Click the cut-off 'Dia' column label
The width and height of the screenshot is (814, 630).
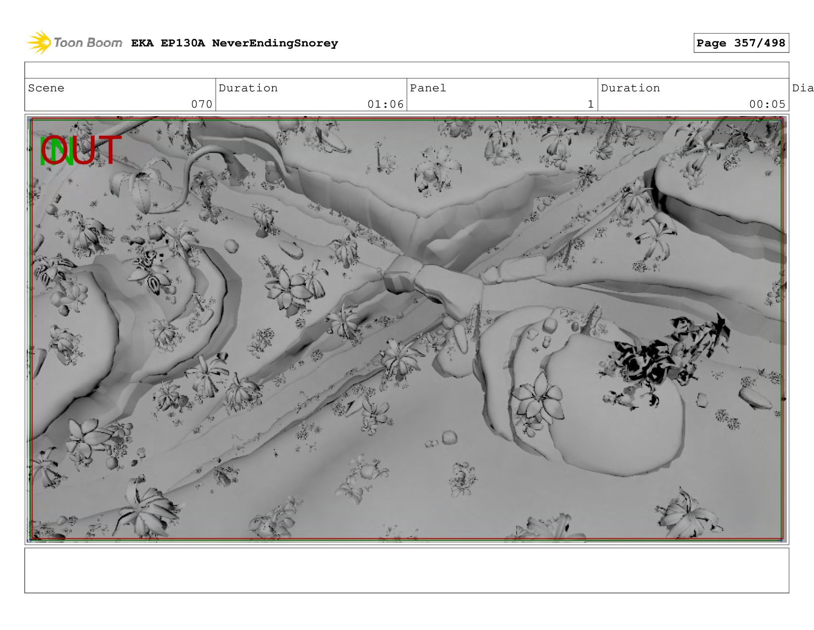(x=803, y=88)
